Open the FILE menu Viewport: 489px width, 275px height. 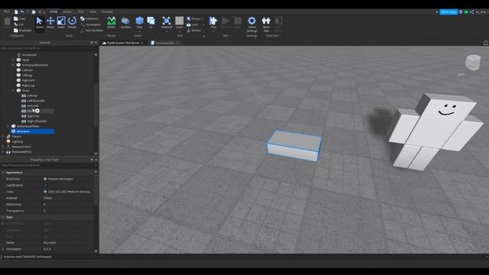pos(6,11)
